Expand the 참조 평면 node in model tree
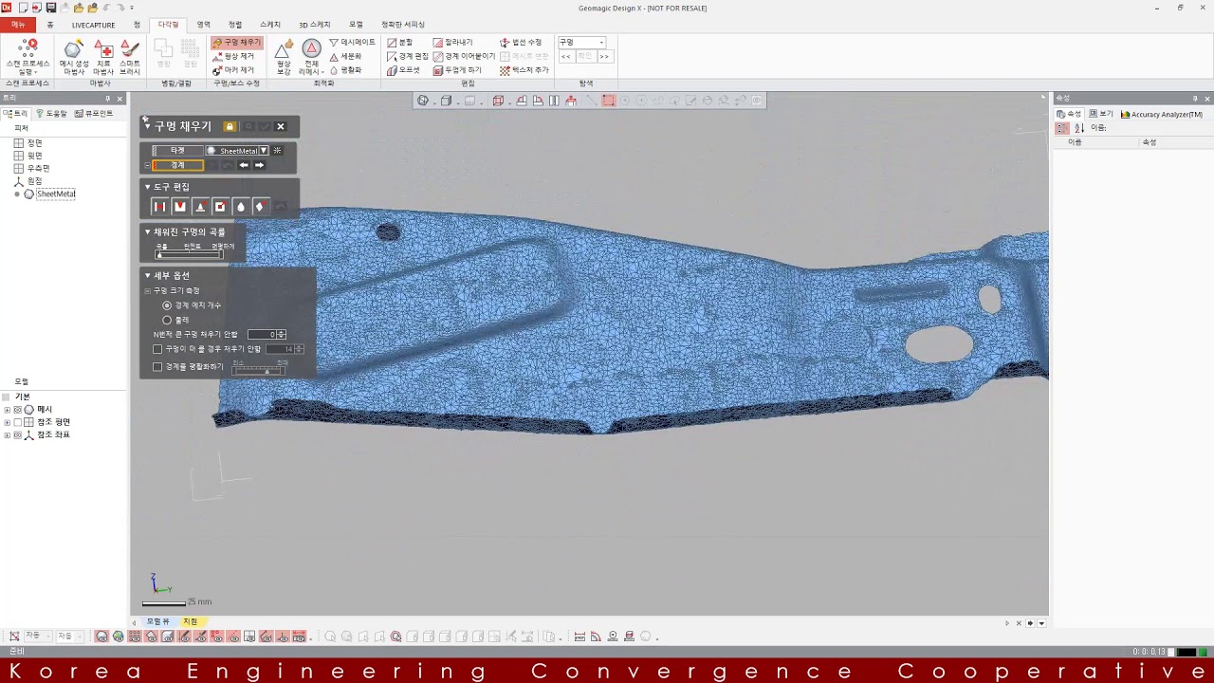The height and width of the screenshot is (683, 1214). point(8,422)
